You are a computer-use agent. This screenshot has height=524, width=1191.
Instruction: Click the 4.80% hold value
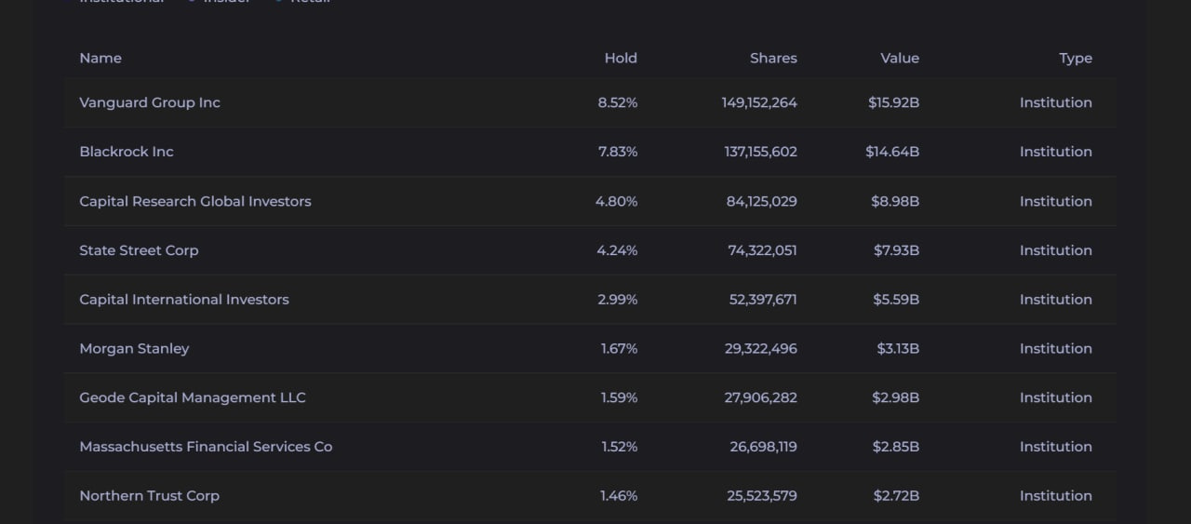click(x=617, y=201)
